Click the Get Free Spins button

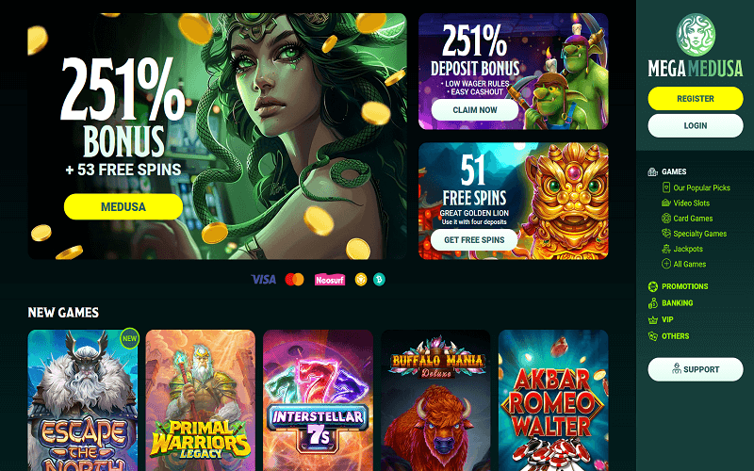[x=474, y=240]
